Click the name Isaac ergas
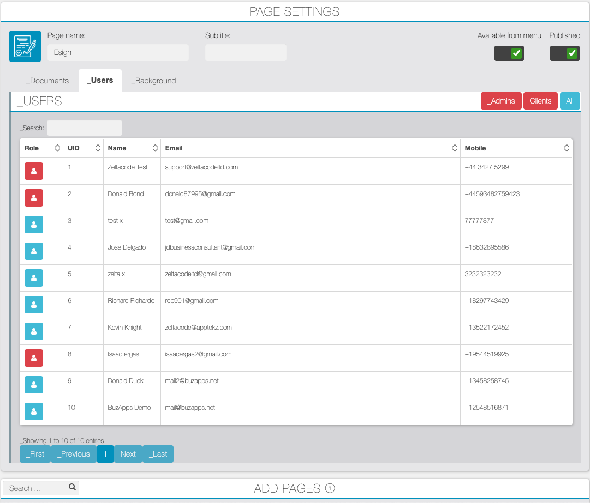Image resolution: width=590 pixels, height=503 pixels. [123, 354]
